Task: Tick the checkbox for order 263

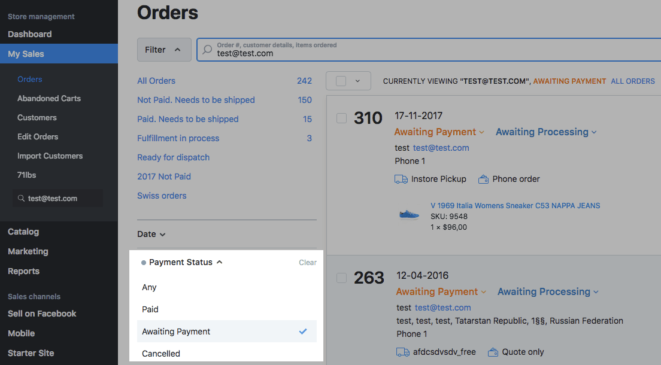Action: click(x=342, y=278)
